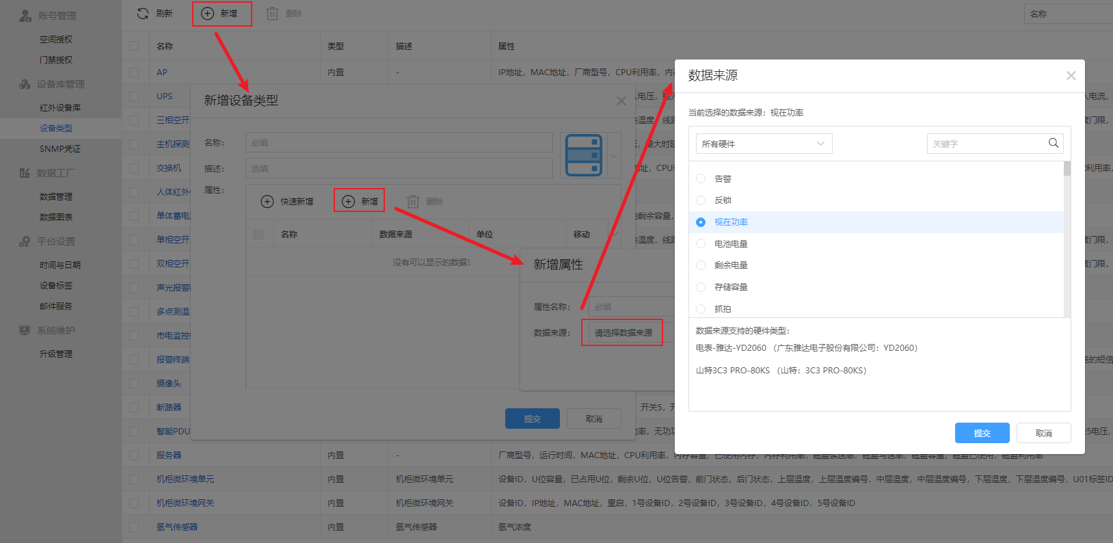Image resolution: width=1113 pixels, height=543 pixels.
Task: Open 红外设备库 in the sidebar
Action: [60, 108]
